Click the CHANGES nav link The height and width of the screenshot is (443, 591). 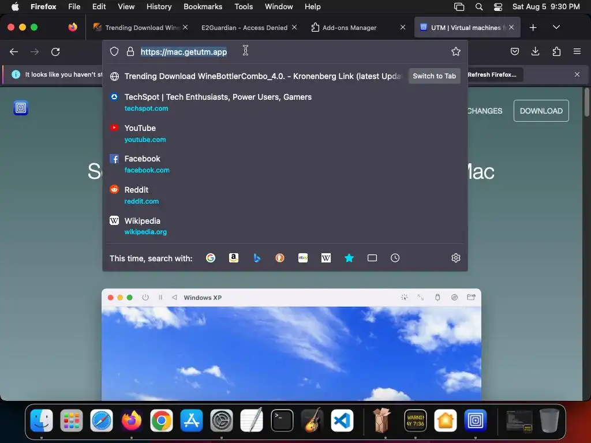click(x=485, y=111)
